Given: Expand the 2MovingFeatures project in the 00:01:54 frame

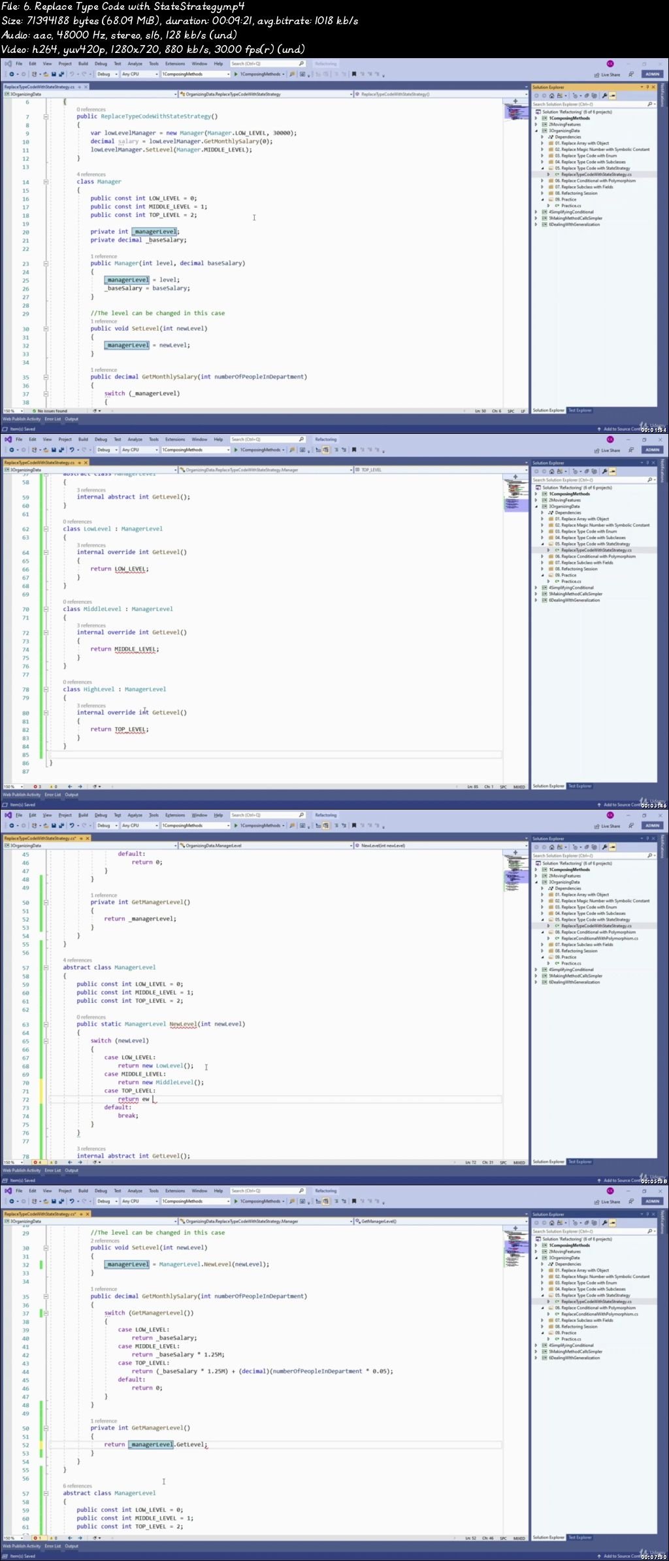Looking at the screenshot, I should [536, 124].
